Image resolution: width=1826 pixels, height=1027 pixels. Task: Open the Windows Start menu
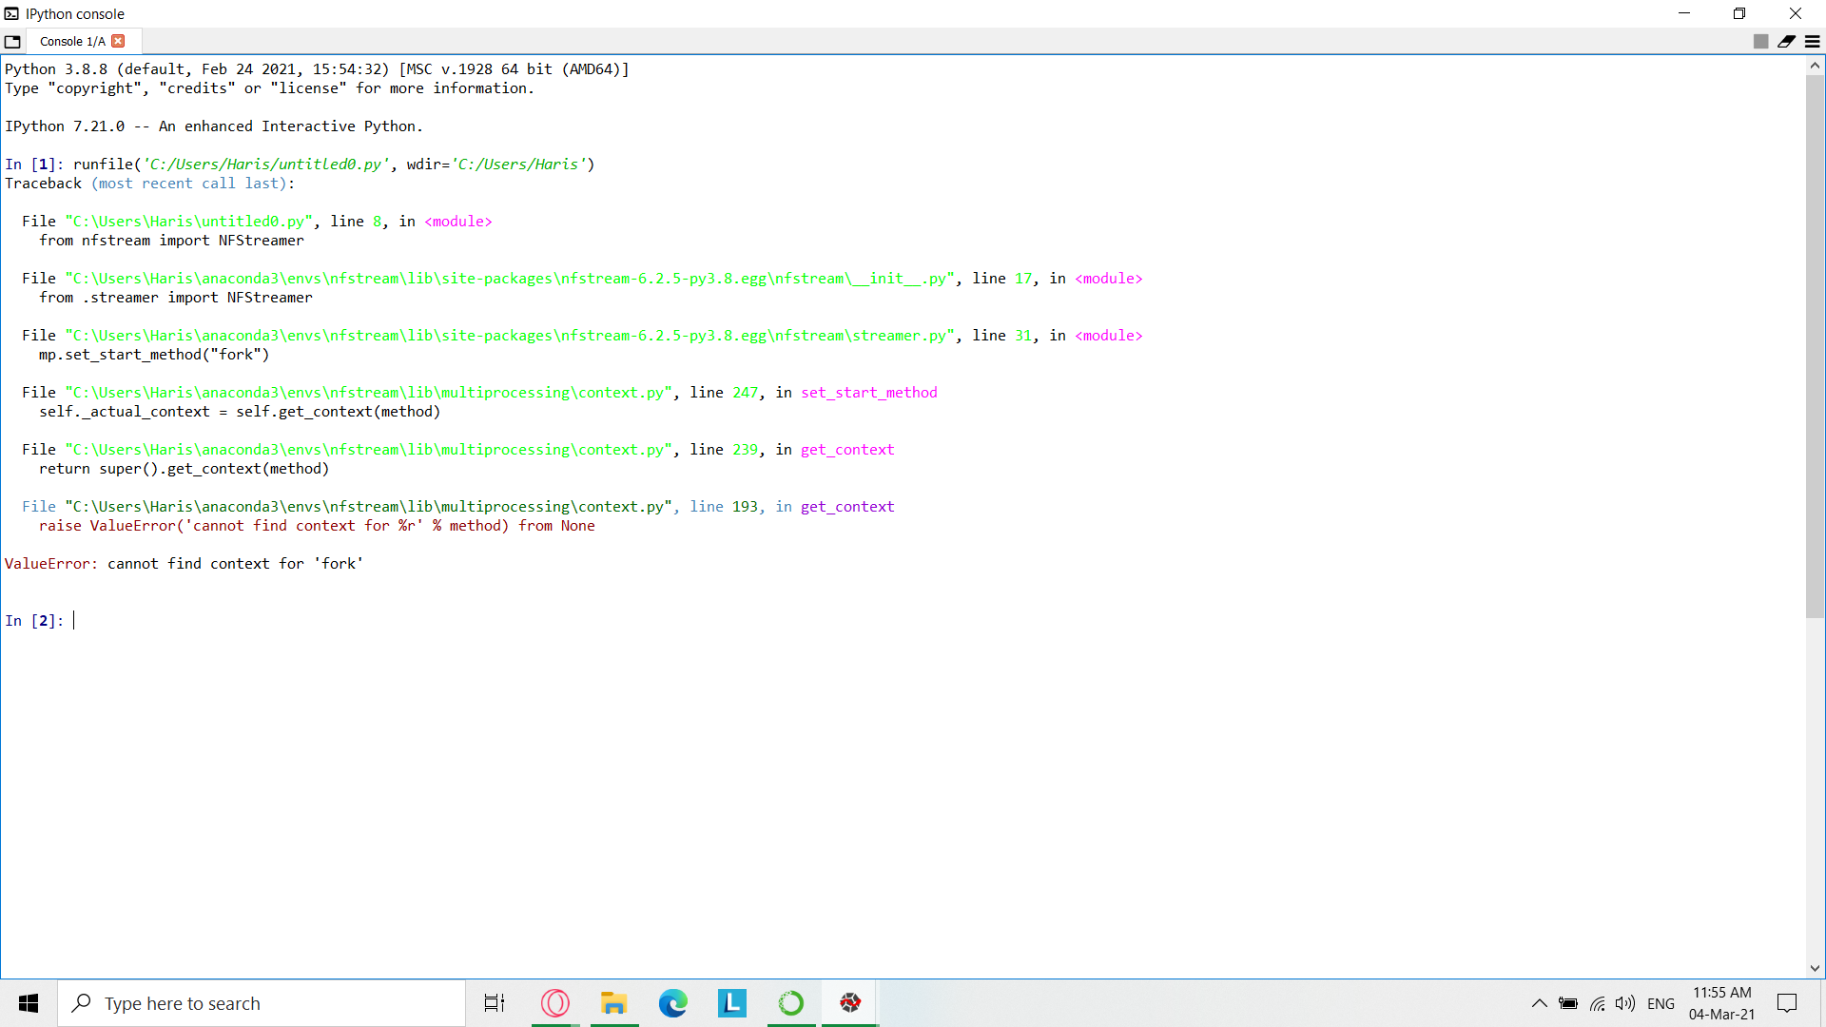tap(29, 1003)
